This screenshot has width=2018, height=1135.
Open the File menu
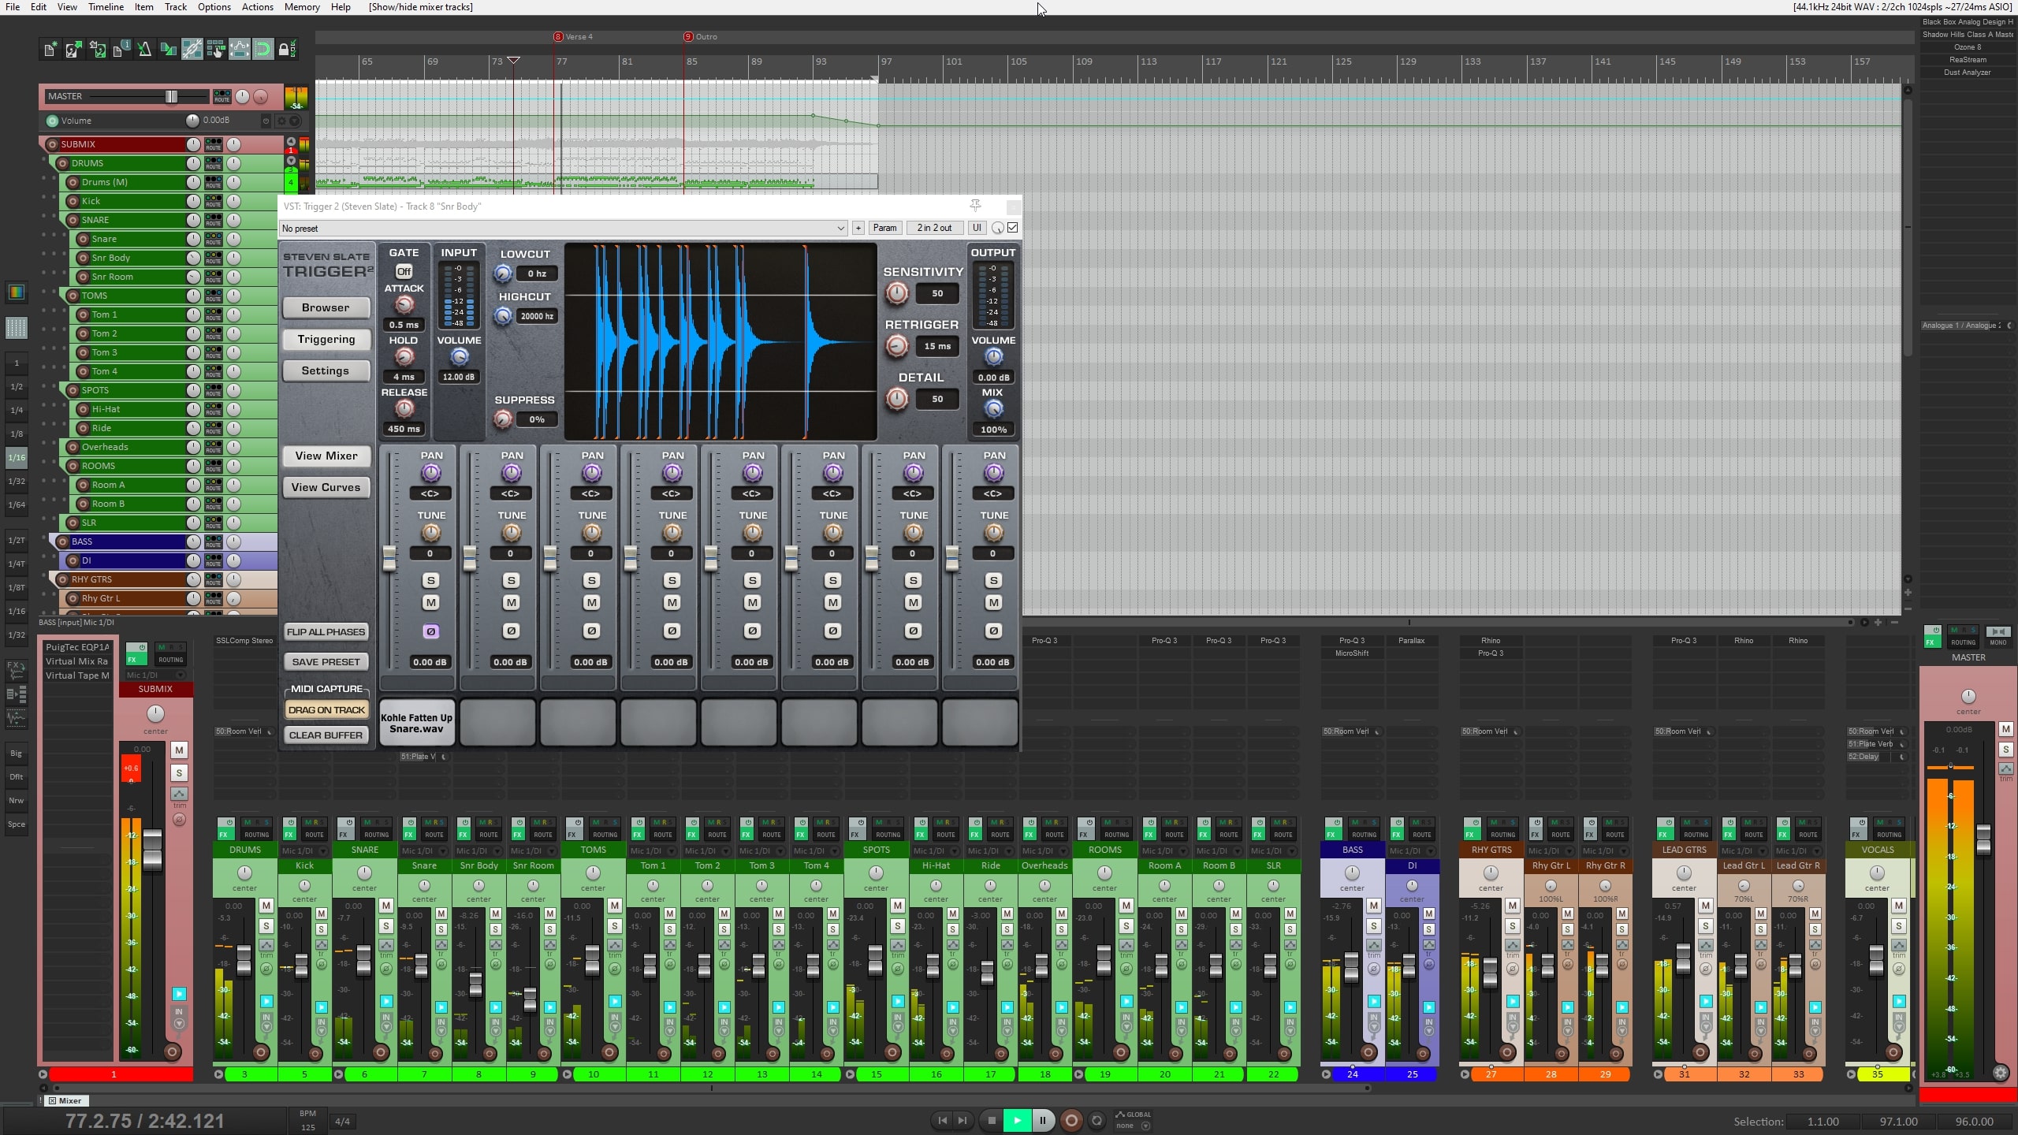[x=13, y=7]
